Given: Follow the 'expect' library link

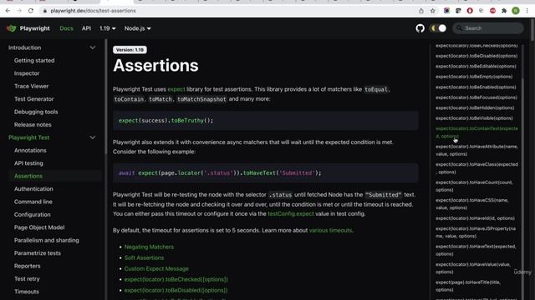Looking at the screenshot, I should [176, 89].
